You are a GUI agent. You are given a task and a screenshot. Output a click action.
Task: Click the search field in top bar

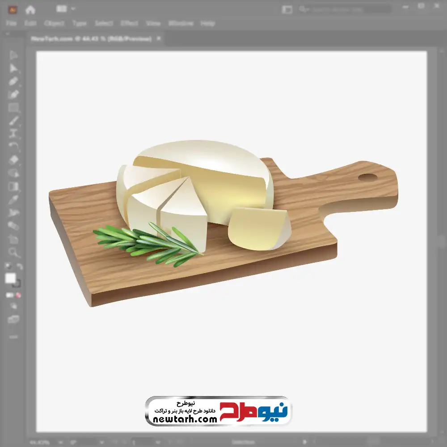344,9
